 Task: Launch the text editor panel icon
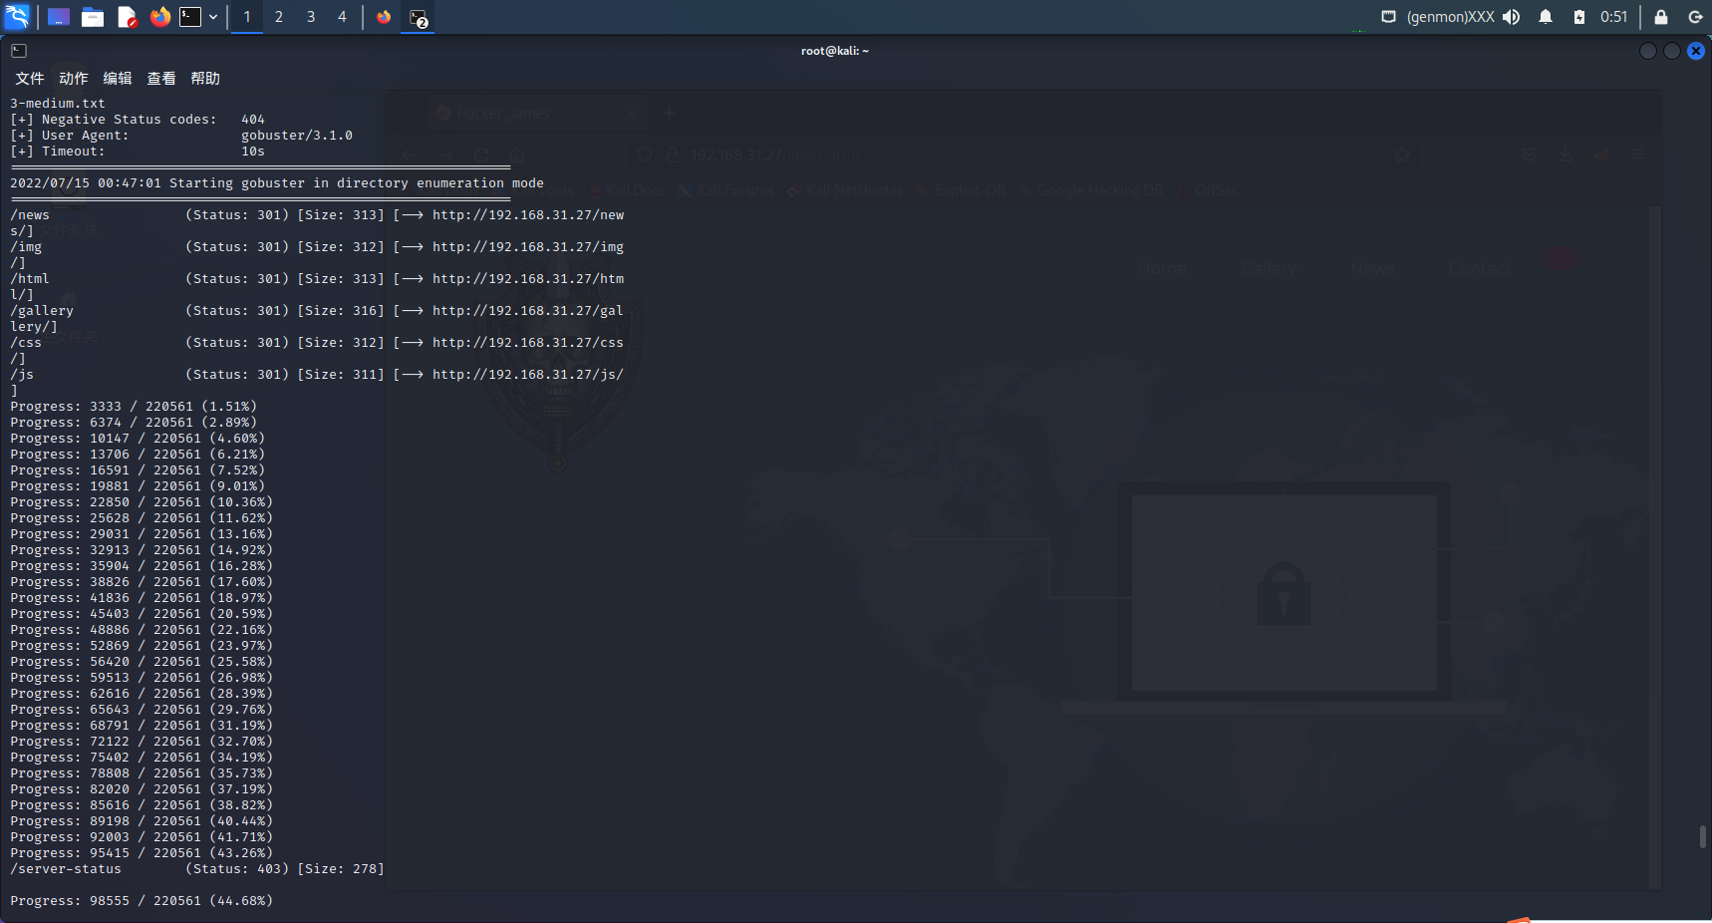(127, 17)
